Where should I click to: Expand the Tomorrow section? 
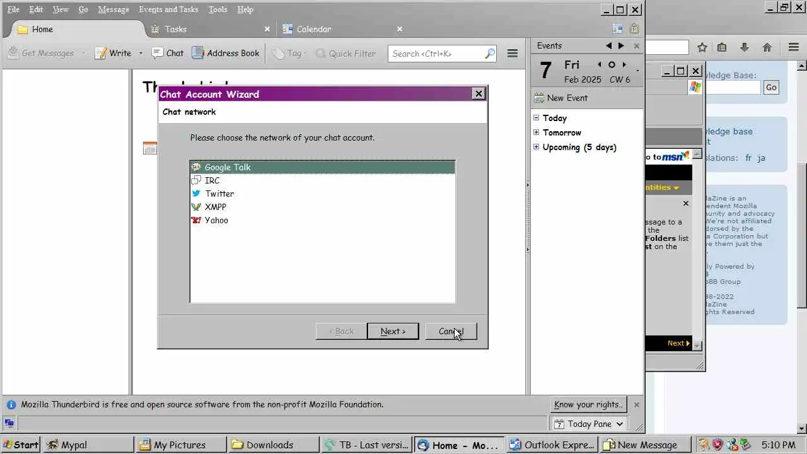537,132
